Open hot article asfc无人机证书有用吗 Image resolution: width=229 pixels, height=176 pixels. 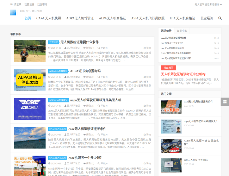pos(196,160)
